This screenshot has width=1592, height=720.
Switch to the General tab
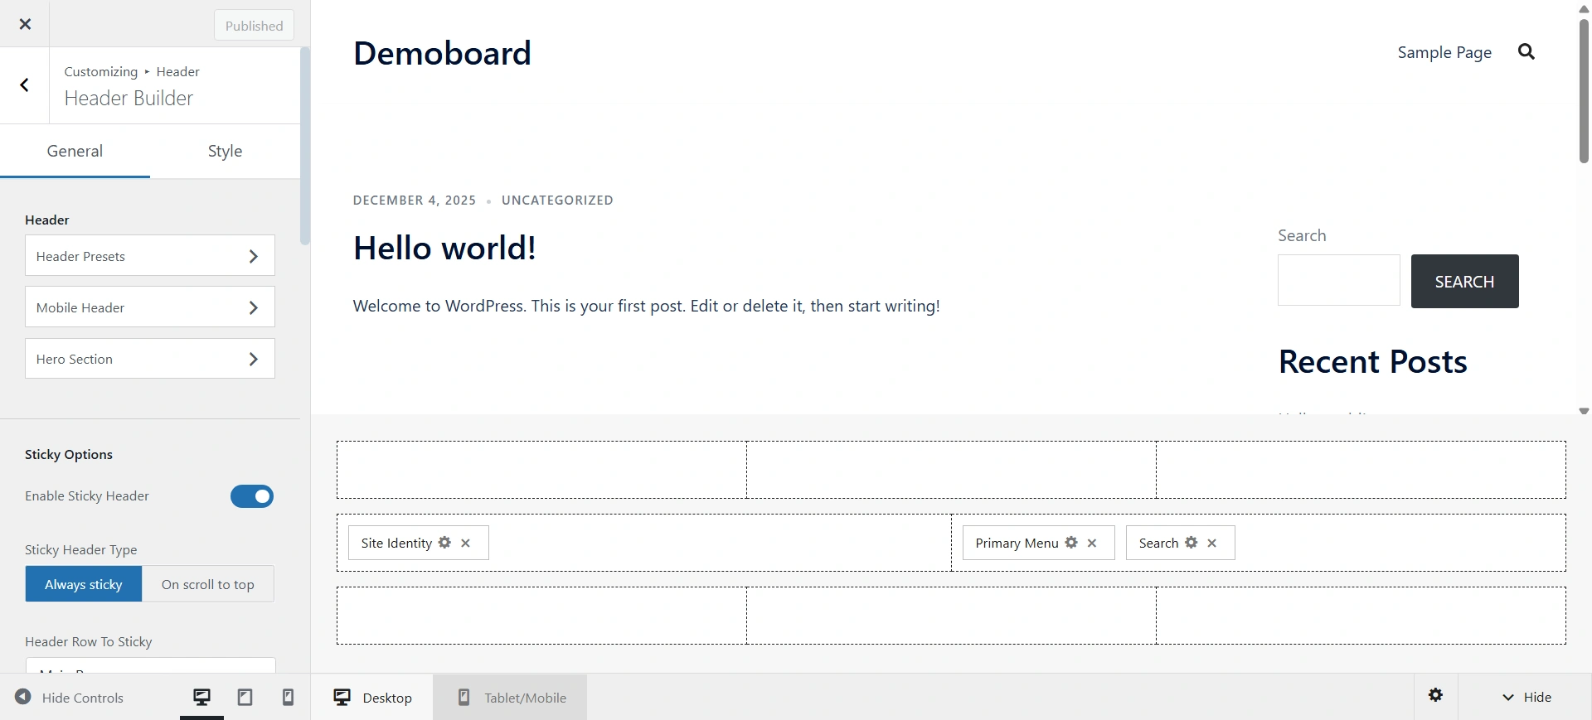[75, 151]
